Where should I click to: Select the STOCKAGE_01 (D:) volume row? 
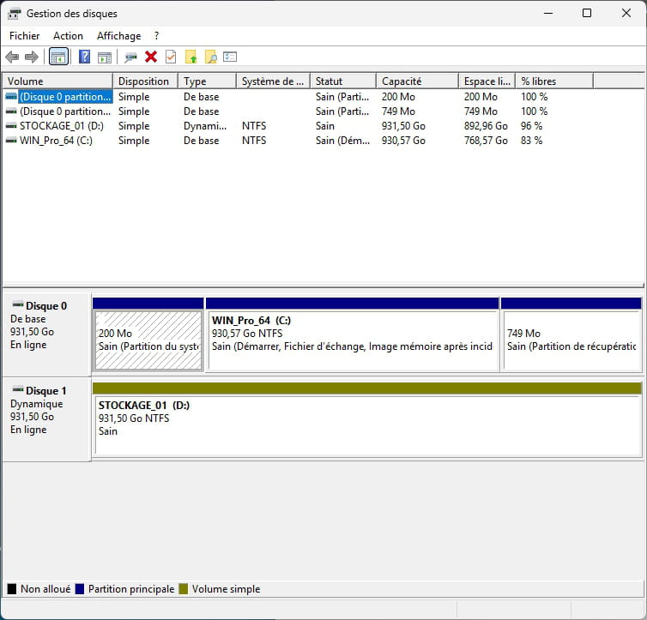click(x=55, y=126)
